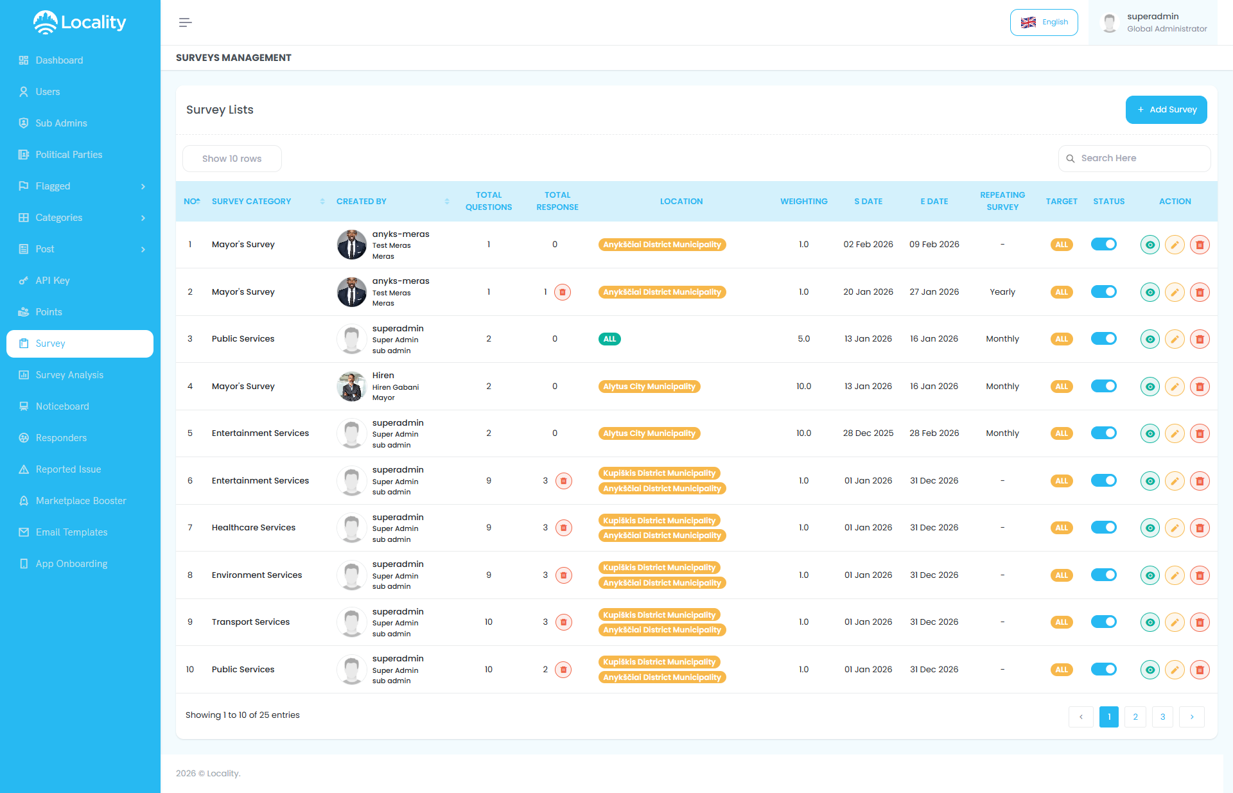Click the Add Survey button
The image size is (1233, 793).
(x=1166, y=109)
